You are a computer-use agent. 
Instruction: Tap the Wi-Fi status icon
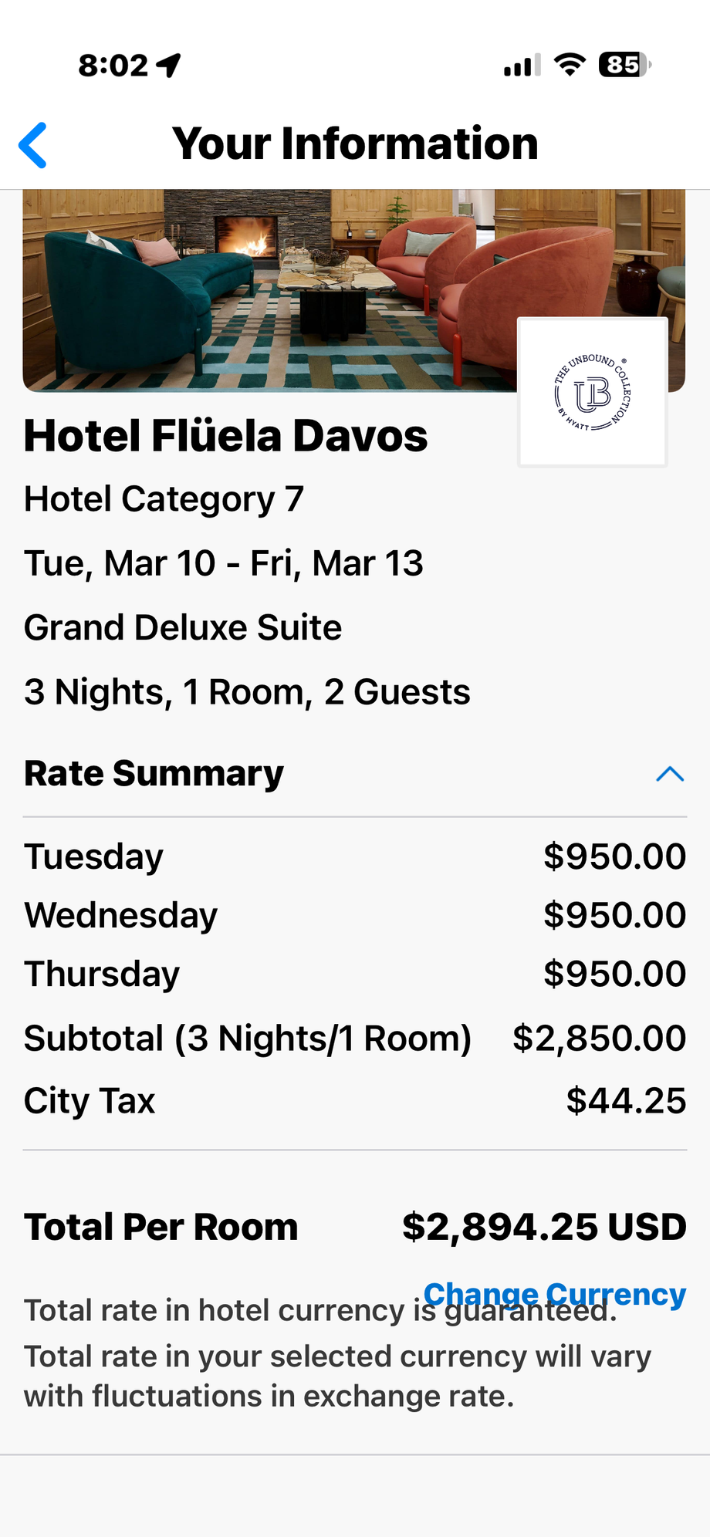pos(570,65)
